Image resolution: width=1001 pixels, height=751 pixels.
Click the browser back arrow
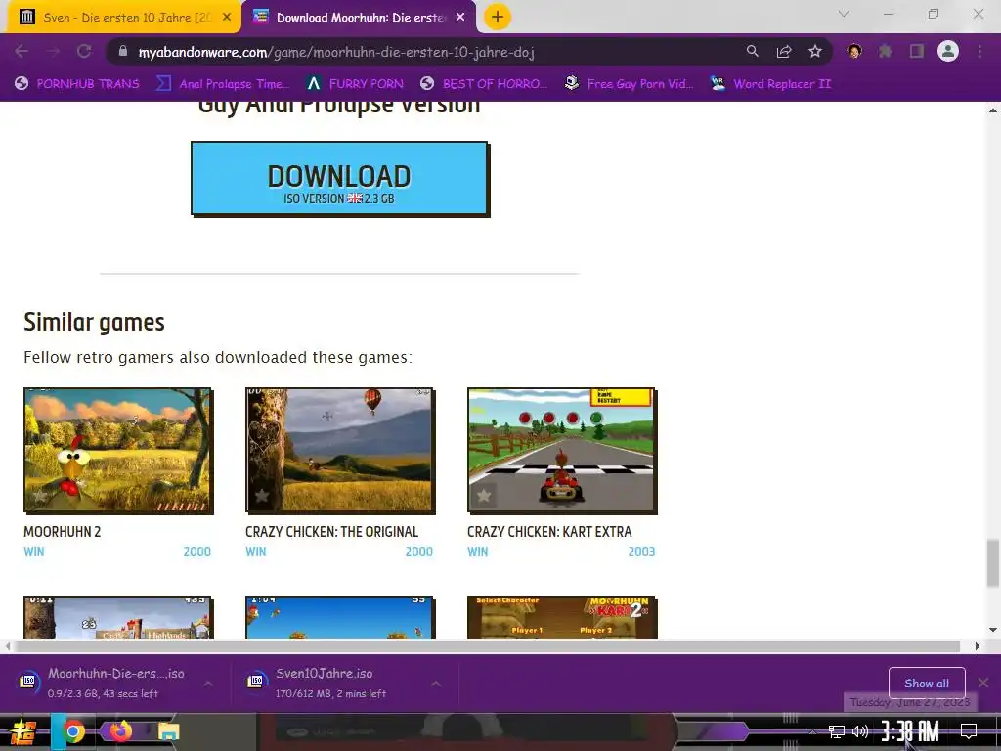pyautogui.click(x=22, y=51)
